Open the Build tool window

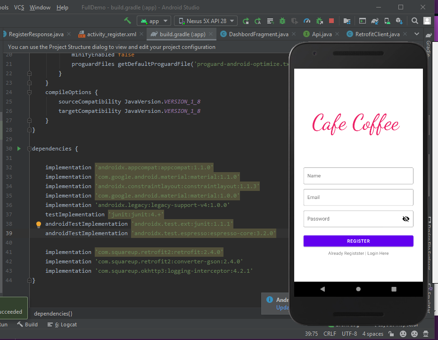[28, 324]
